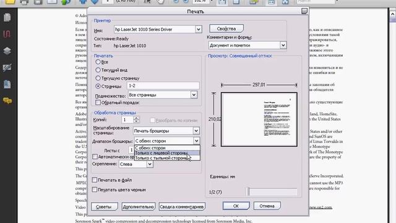Select the Текущий вид radio button
The width and height of the screenshot is (396, 223).
click(x=98, y=70)
